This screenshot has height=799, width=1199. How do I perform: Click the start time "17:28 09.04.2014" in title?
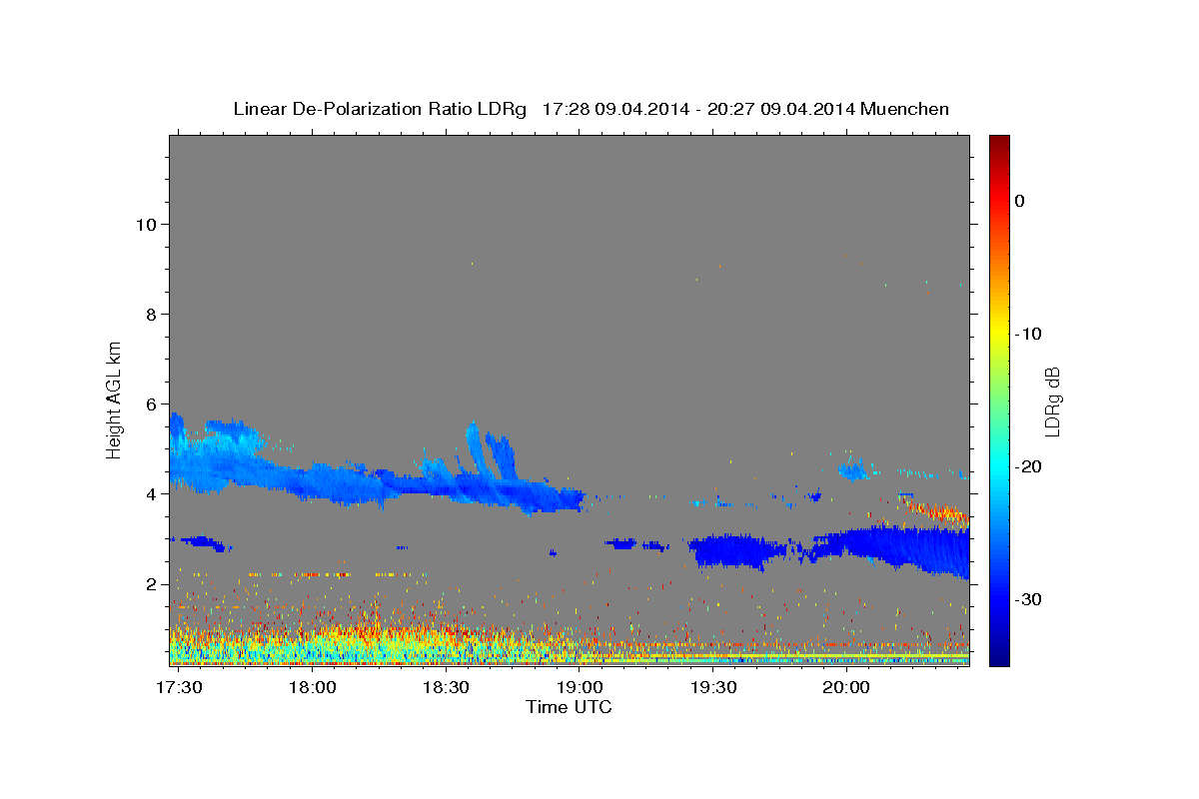click(x=614, y=109)
